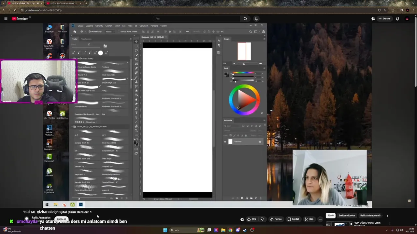
Task: Select the Path Selection arrow tool
Action: point(137,118)
